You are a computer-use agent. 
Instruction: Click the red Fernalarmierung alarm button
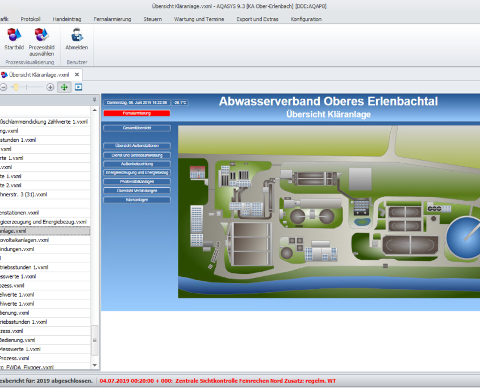pyautogui.click(x=137, y=113)
